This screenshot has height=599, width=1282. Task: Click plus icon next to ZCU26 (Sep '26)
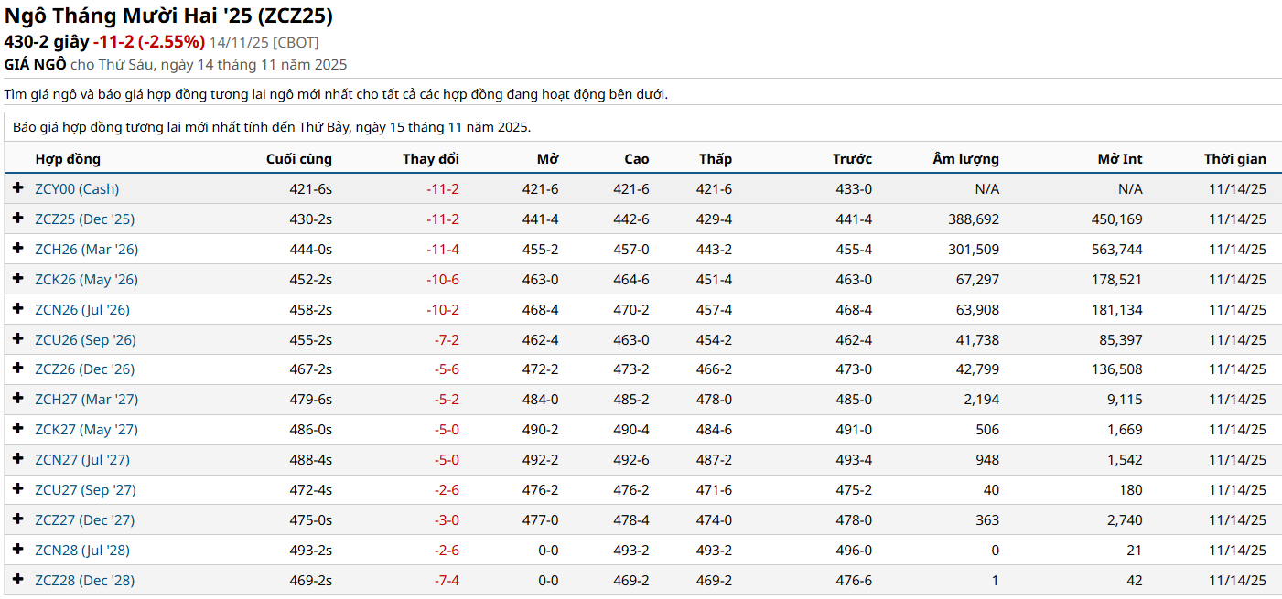[17, 339]
